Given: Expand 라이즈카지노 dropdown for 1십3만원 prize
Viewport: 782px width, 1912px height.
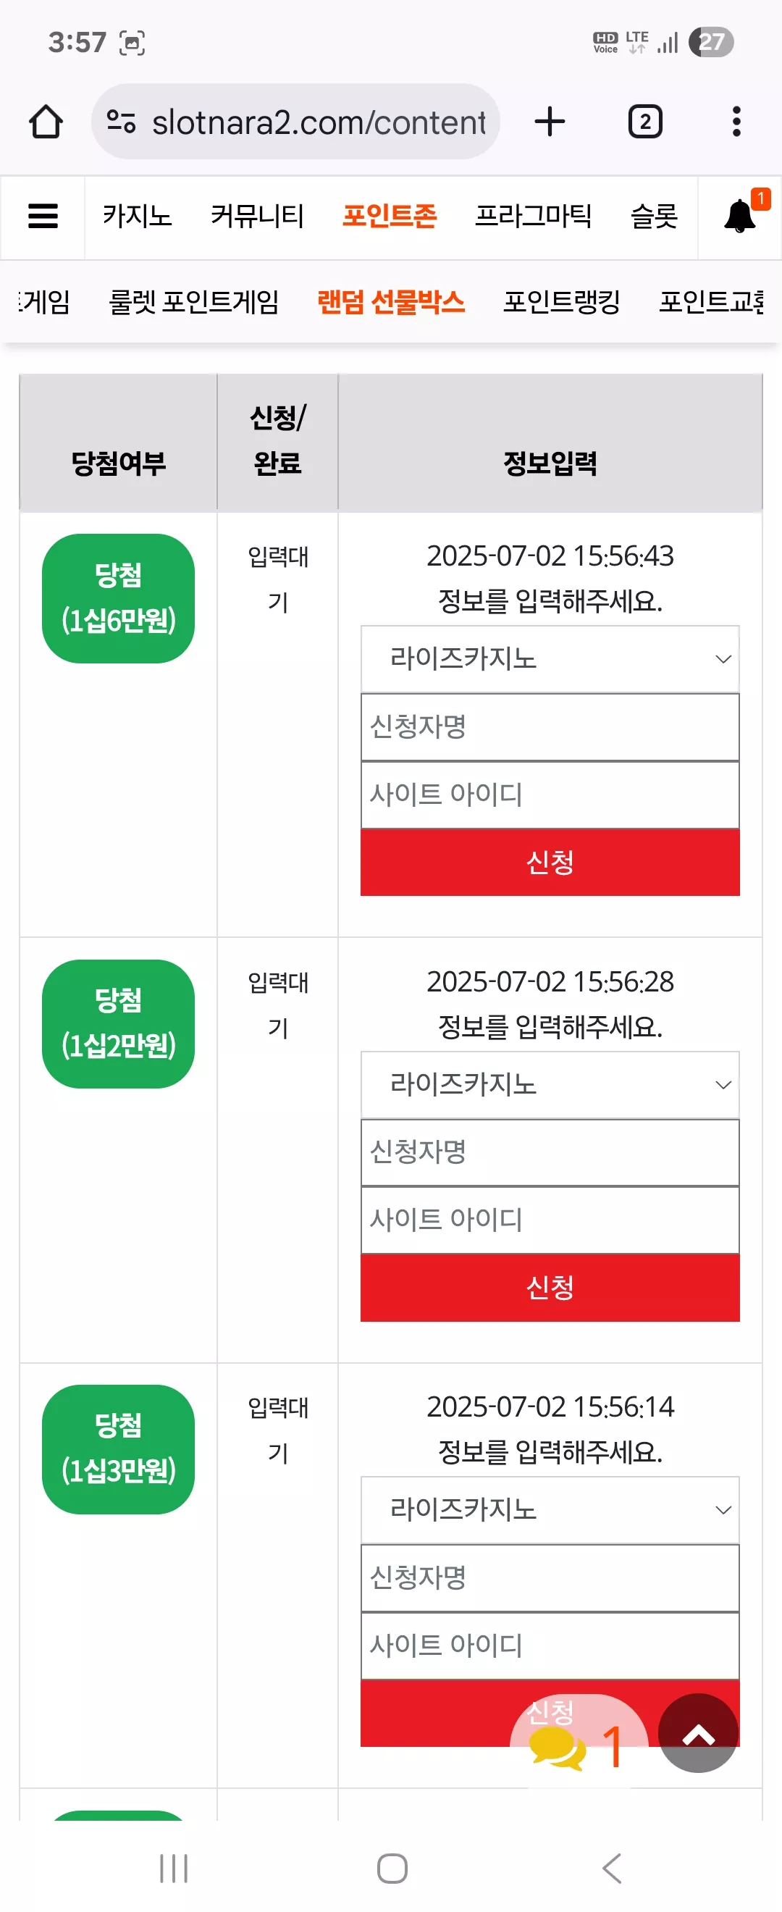Looking at the screenshot, I should [x=550, y=1510].
